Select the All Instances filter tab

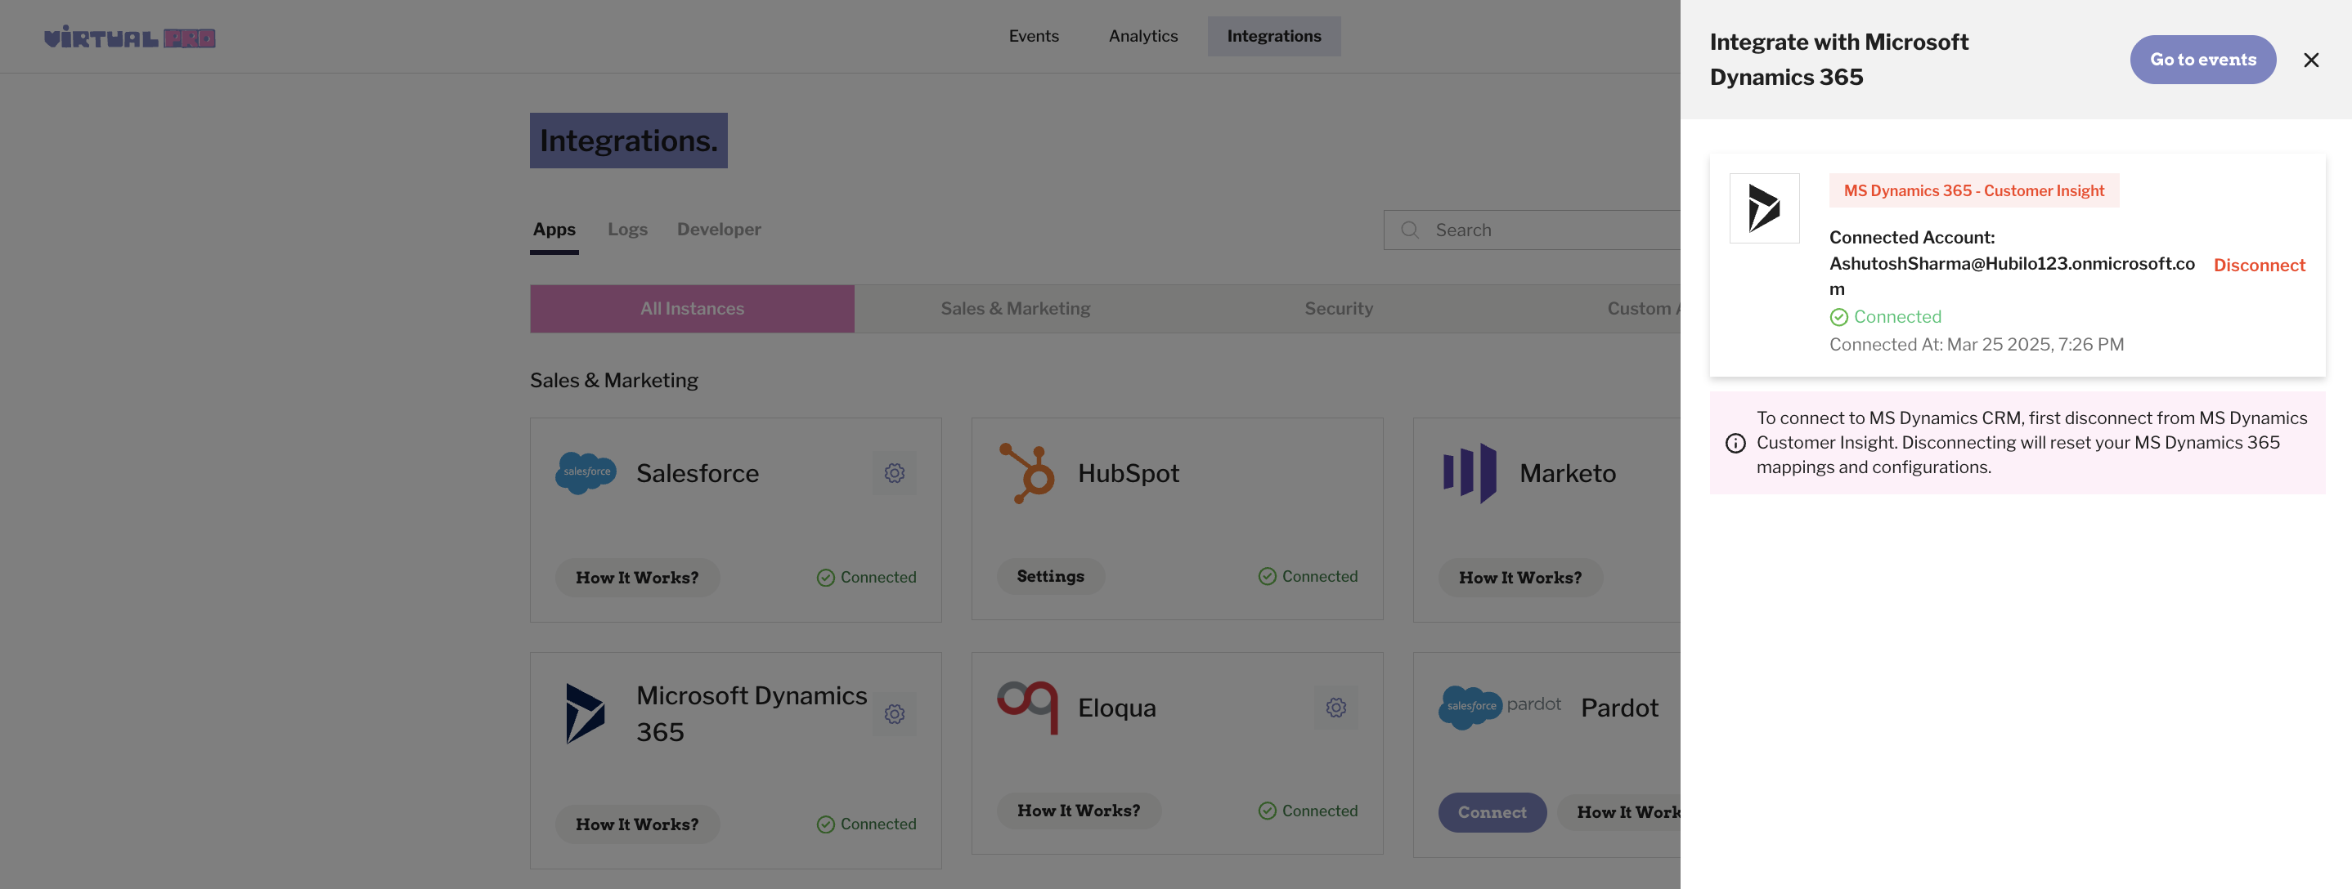coord(692,309)
